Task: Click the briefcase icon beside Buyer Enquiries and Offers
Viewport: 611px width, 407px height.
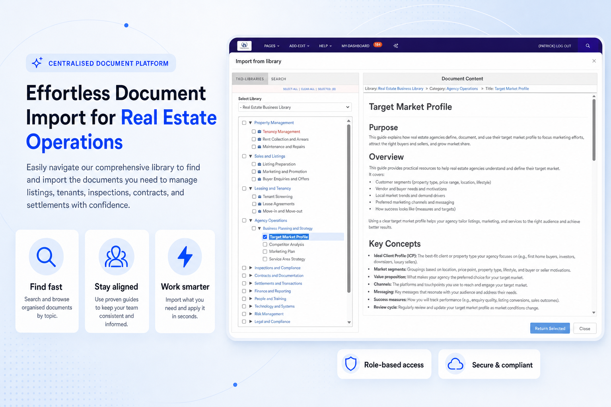Action: [259, 179]
